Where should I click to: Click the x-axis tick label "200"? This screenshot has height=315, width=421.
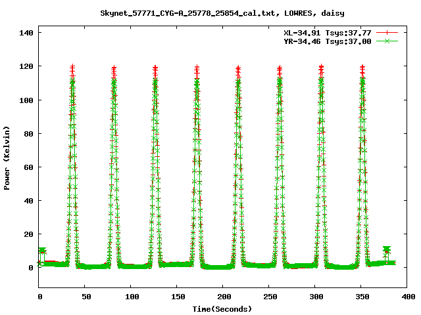click(x=224, y=297)
